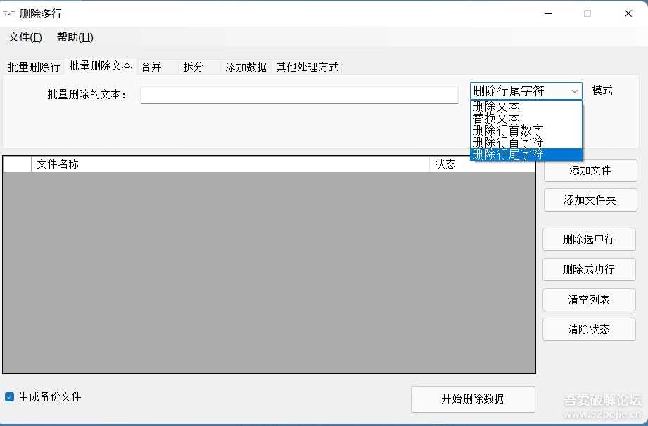The image size is (648, 426).
Task: Click the 添加文件 button
Action: (x=589, y=170)
